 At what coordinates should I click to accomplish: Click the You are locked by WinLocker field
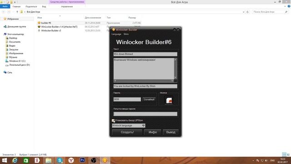(145, 86)
